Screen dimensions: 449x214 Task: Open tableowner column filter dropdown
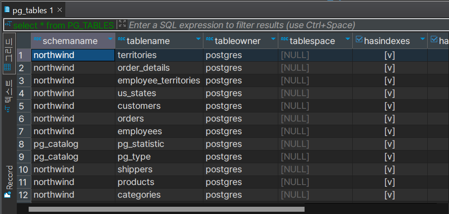pyautogui.click(x=273, y=39)
